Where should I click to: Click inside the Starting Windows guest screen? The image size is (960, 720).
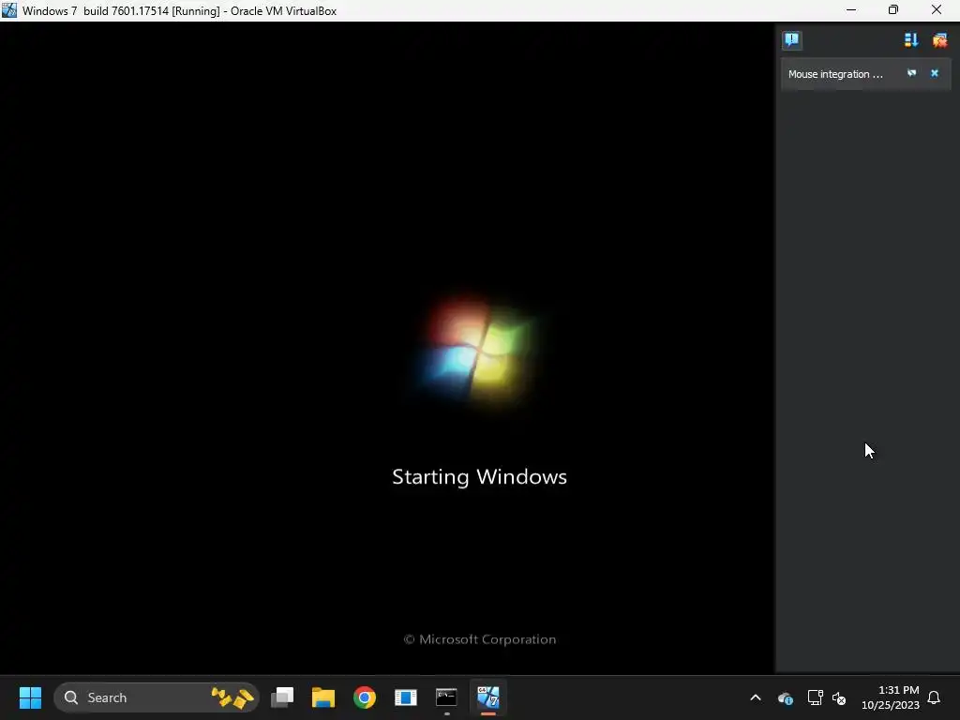pyautogui.click(x=387, y=348)
